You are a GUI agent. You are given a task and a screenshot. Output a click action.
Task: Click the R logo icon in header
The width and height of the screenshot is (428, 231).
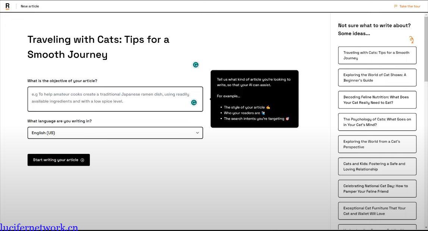(x=7, y=6)
